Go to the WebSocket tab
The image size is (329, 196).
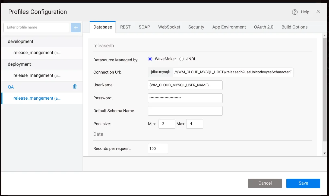pyautogui.click(x=169, y=27)
